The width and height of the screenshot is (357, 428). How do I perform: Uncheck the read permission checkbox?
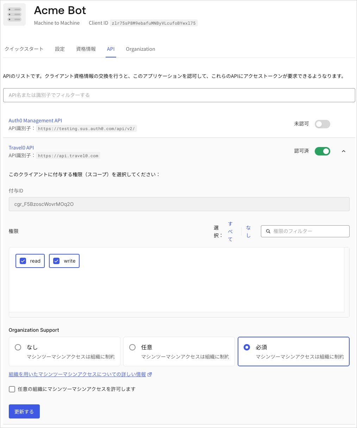point(23,261)
